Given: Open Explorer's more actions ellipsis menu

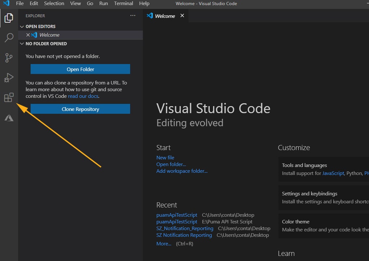Looking at the screenshot, I should (133, 15).
